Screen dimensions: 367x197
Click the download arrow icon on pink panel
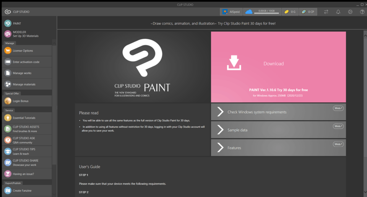[x=234, y=63]
